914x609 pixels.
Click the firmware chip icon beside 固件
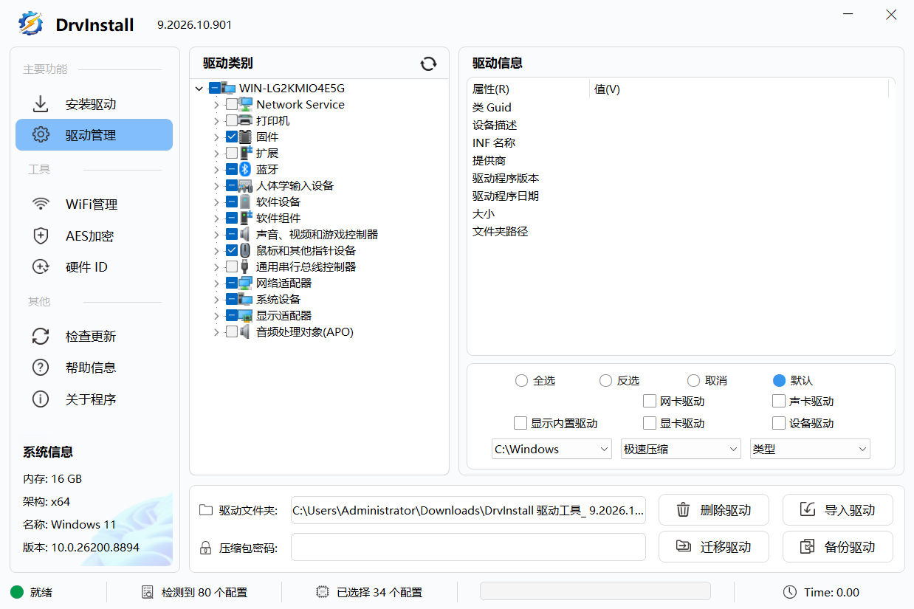click(x=245, y=137)
